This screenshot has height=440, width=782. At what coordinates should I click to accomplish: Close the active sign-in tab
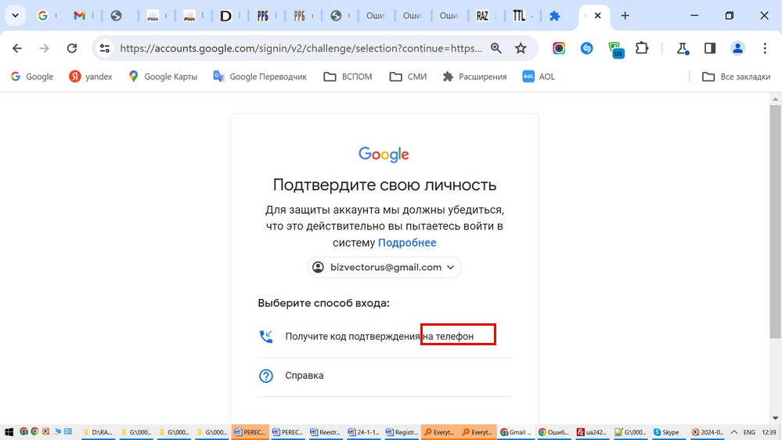point(597,16)
